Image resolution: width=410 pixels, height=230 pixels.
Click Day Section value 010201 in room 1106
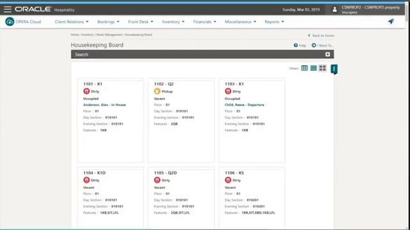pyautogui.click(x=252, y=200)
